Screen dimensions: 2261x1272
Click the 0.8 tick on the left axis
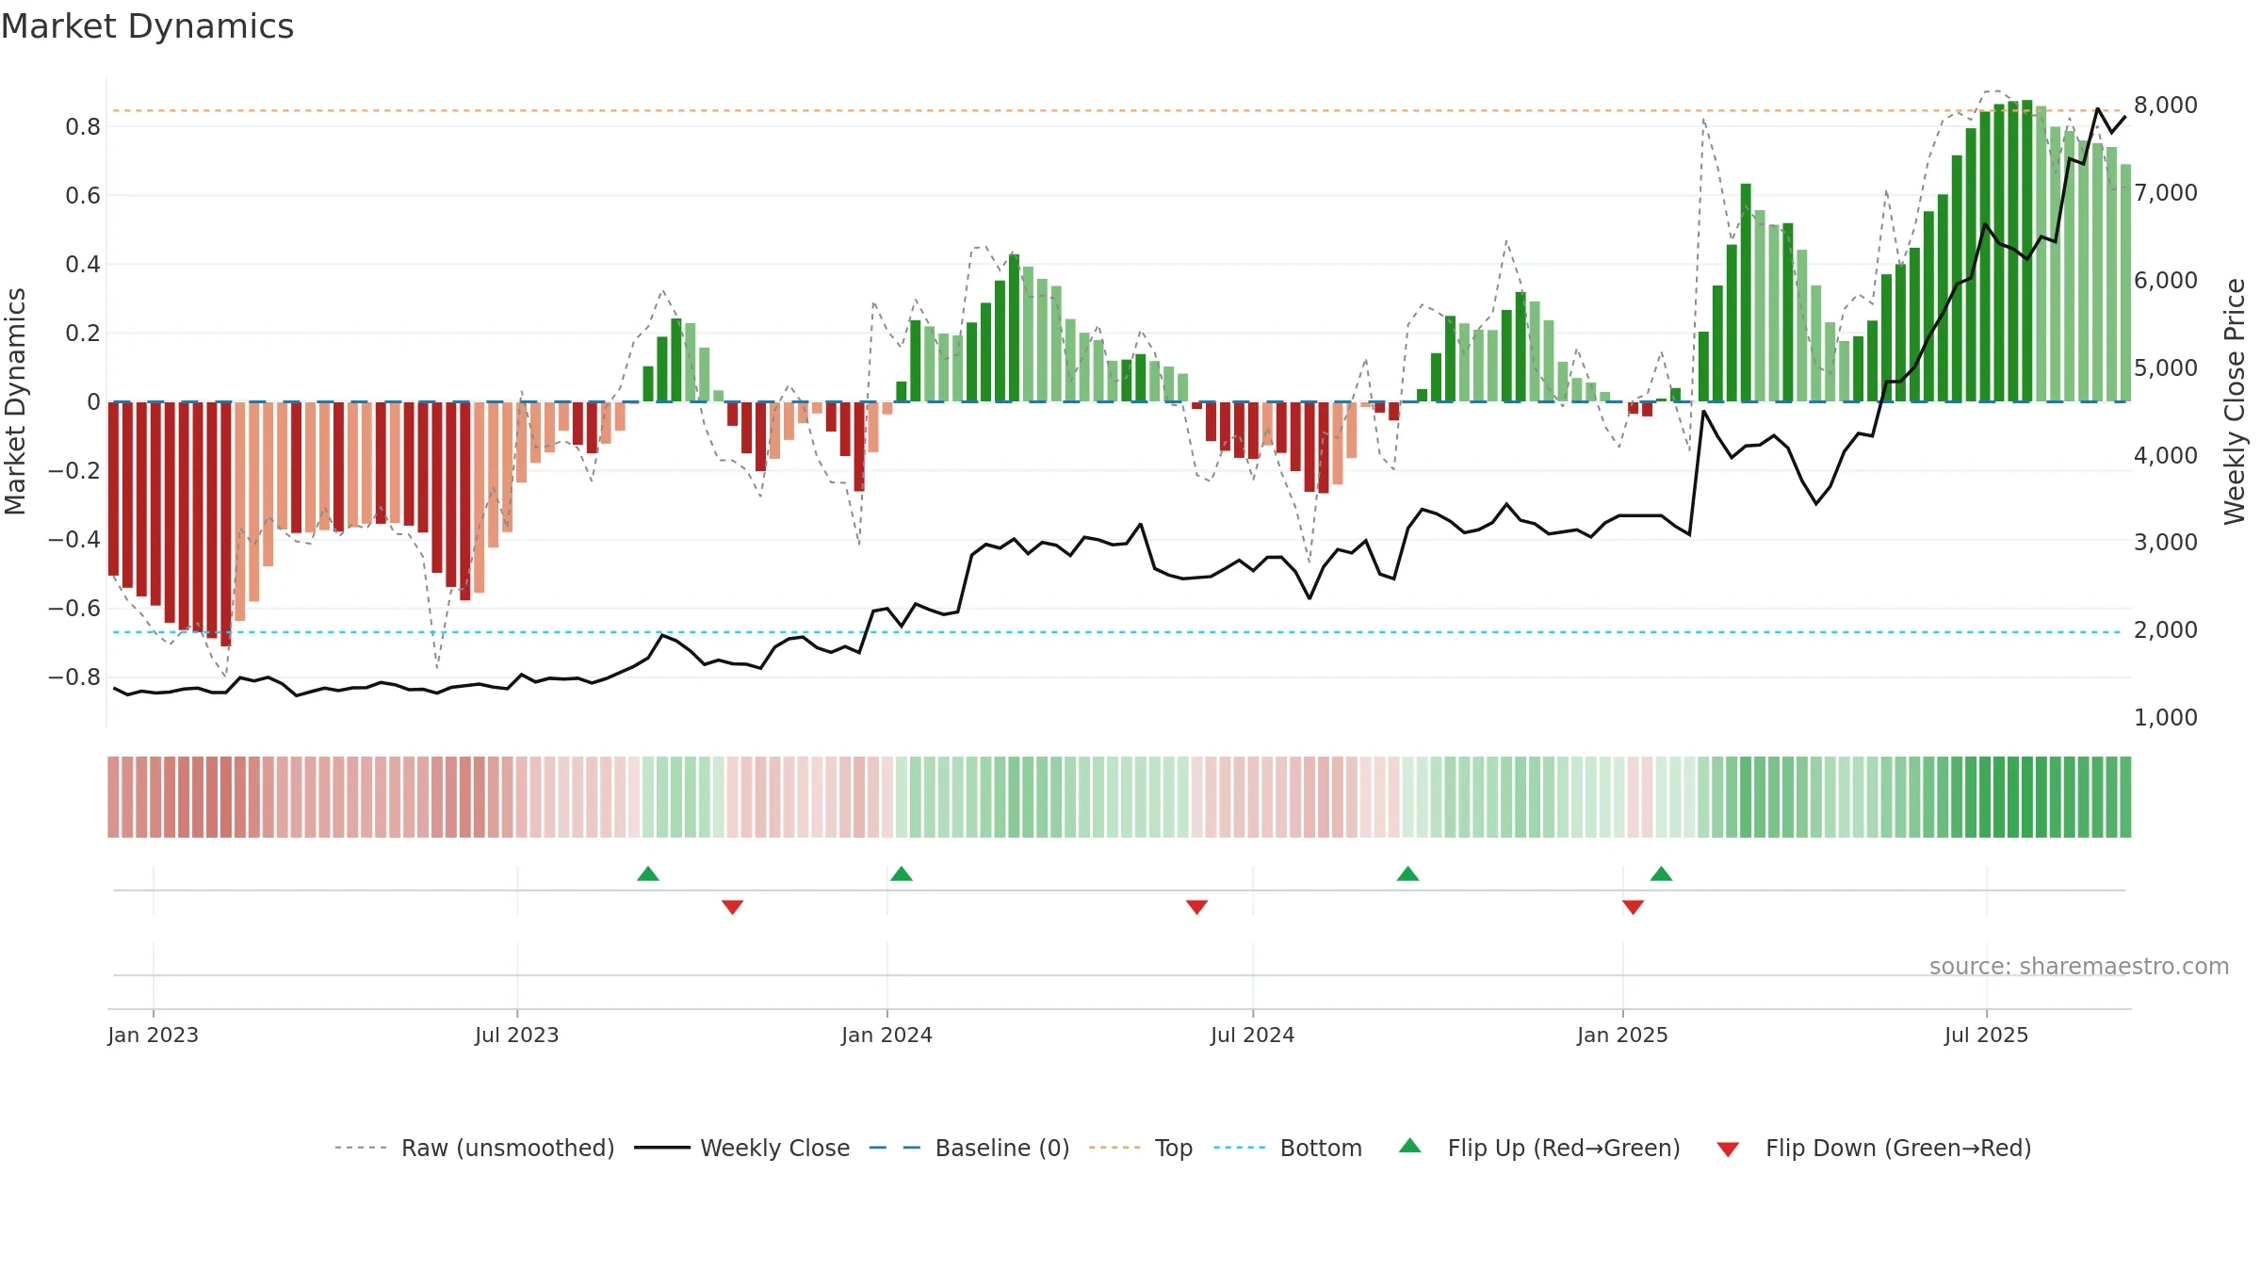pyautogui.click(x=83, y=126)
